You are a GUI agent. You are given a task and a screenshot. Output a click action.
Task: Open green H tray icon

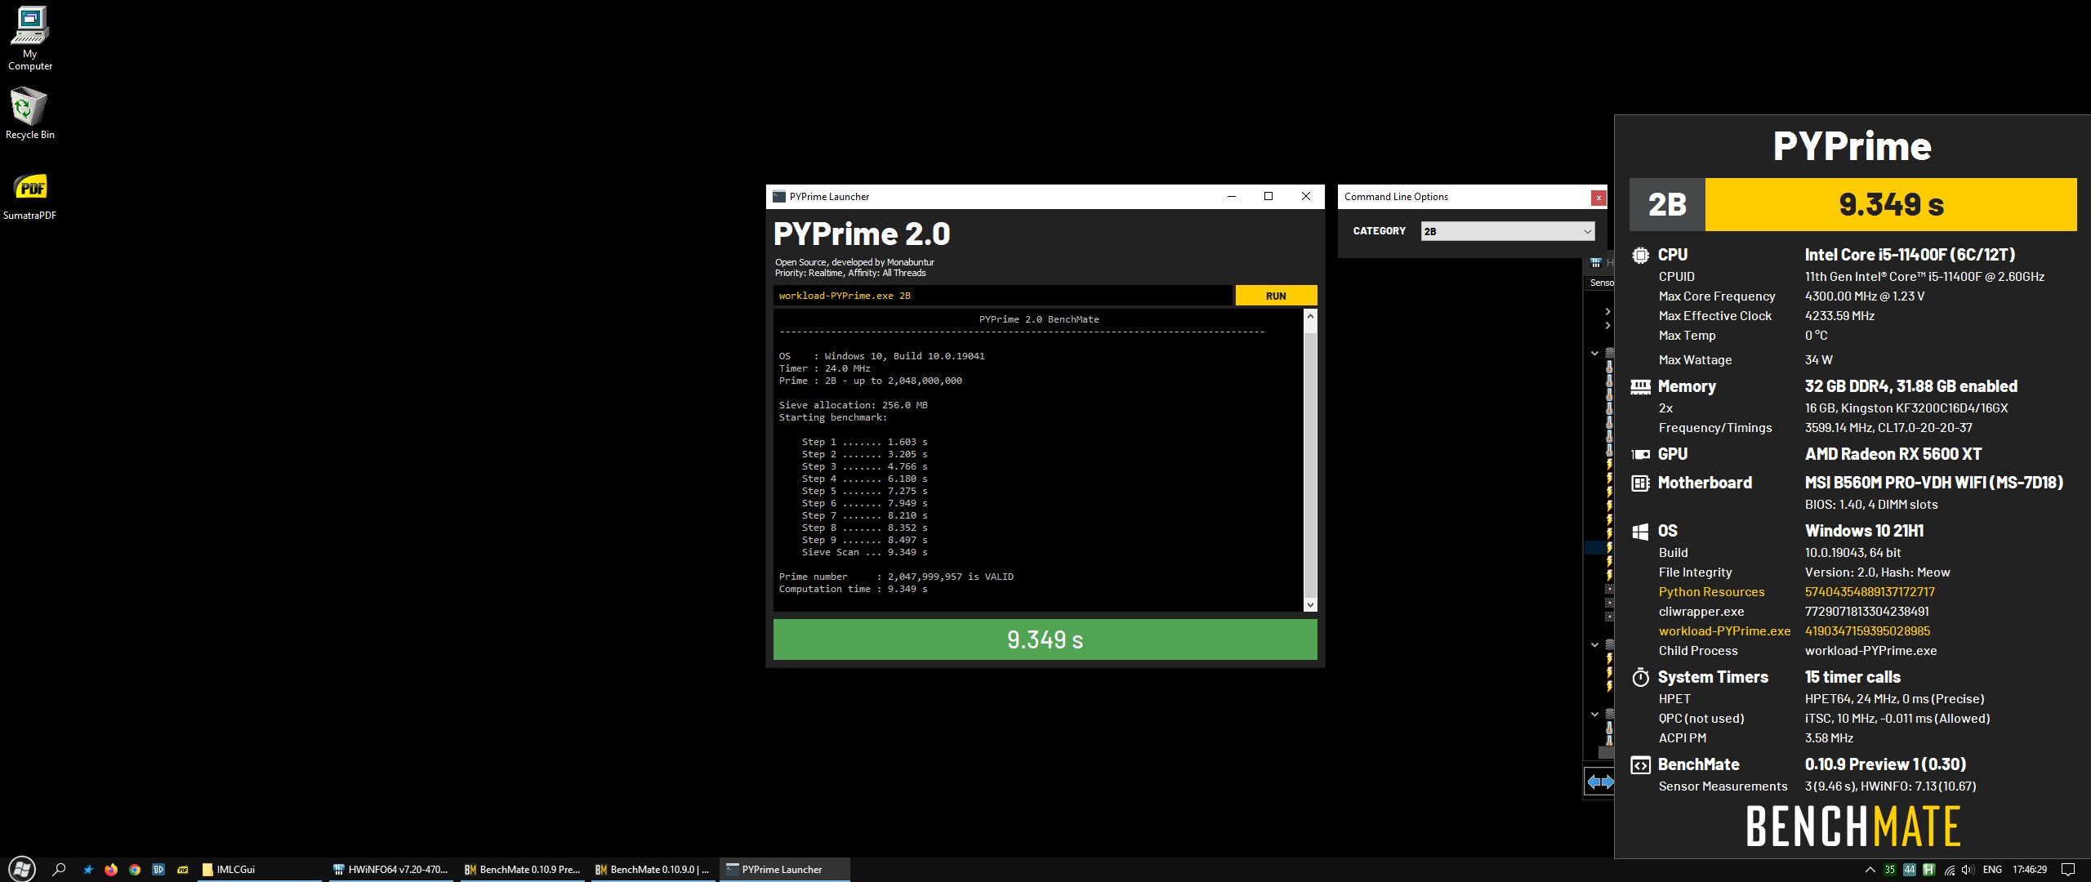click(x=1928, y=870)
